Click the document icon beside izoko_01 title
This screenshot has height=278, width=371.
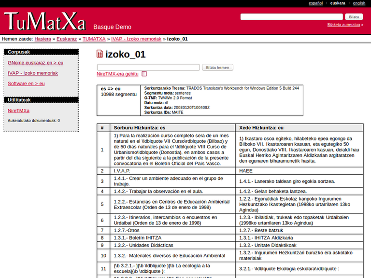pos(100,54)
